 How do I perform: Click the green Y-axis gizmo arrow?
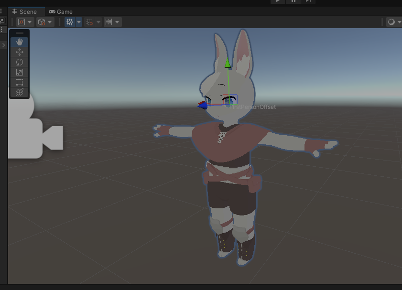[x=228, y=63]
